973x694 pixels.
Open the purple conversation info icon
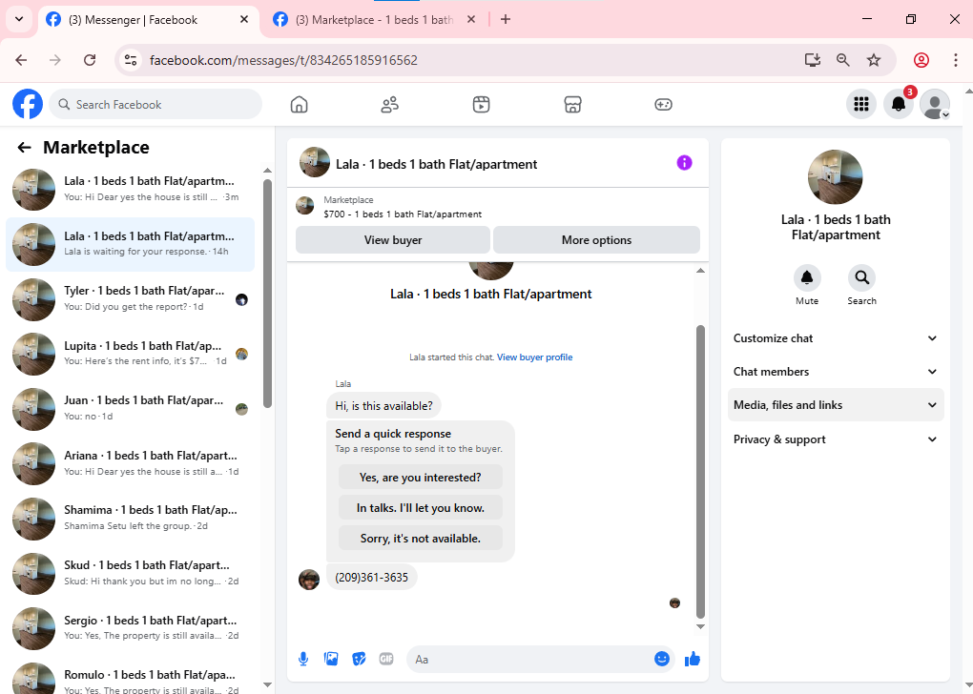684,163
